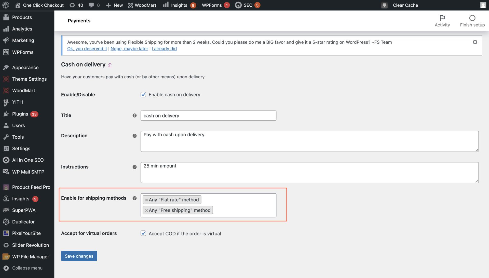This screenshot has width=489, height=278.
Task: Click the Cash on delivery upload icon
Action: [x=110, y=65]
